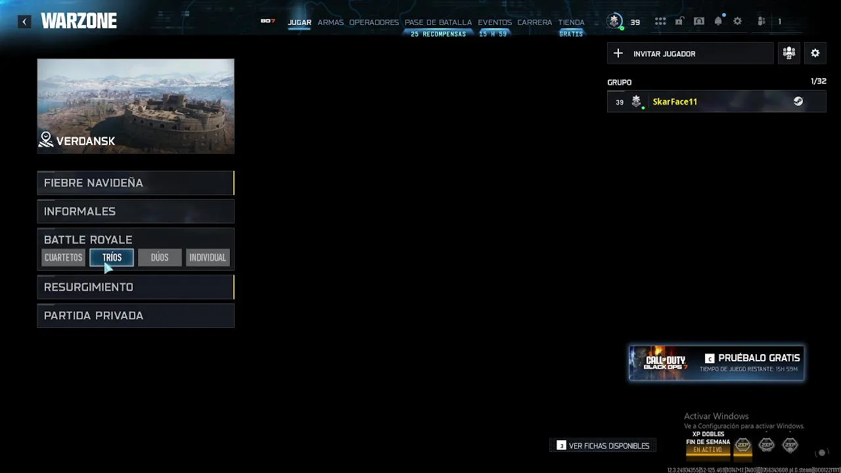Click Invitar Jugador button
Viewport: 841px width, 473px height.
tap(690, 53)
